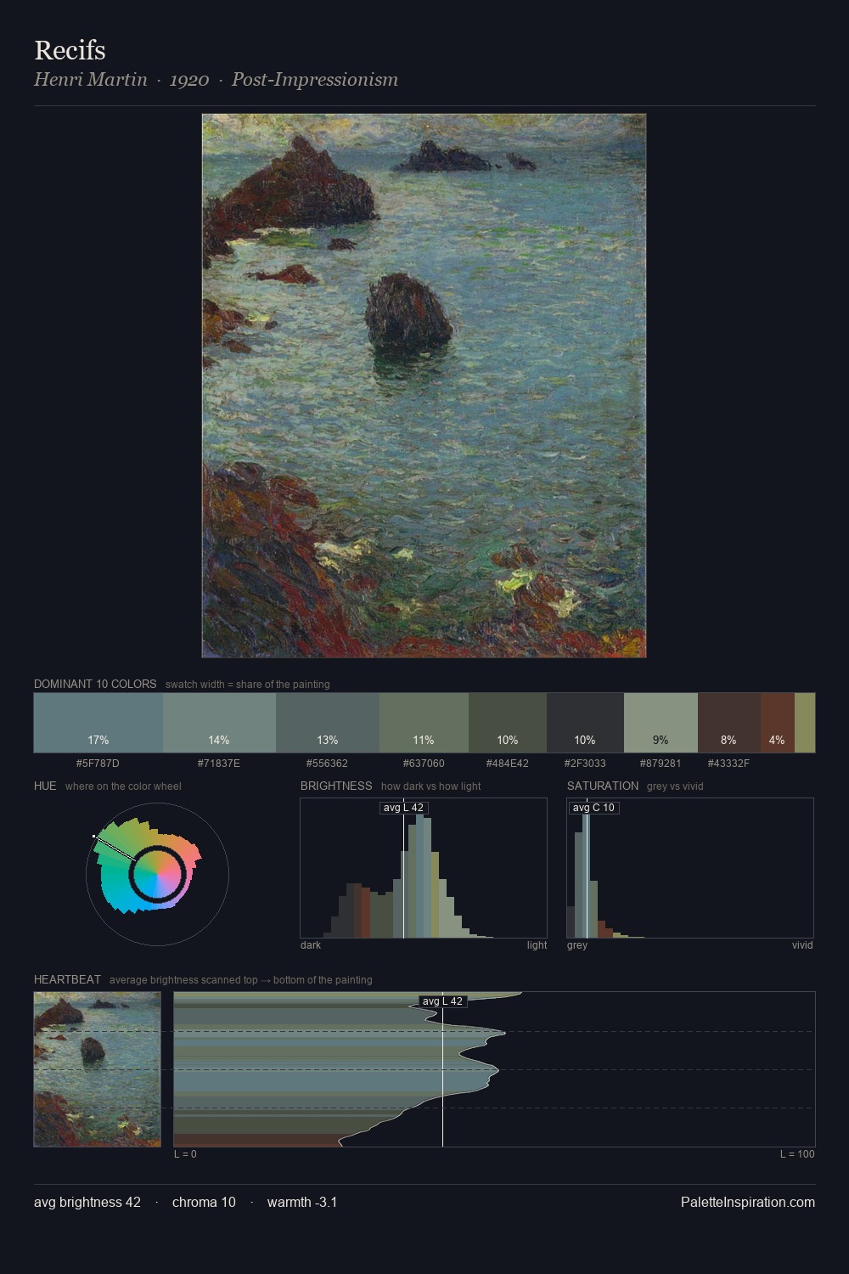Click 'warmth -3.1' in the footer

point(302,1202)
